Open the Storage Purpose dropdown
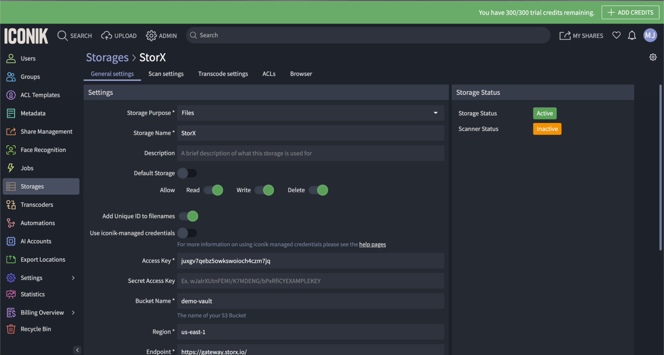This screenshot has width=664, height=355. tap(311, 113)
